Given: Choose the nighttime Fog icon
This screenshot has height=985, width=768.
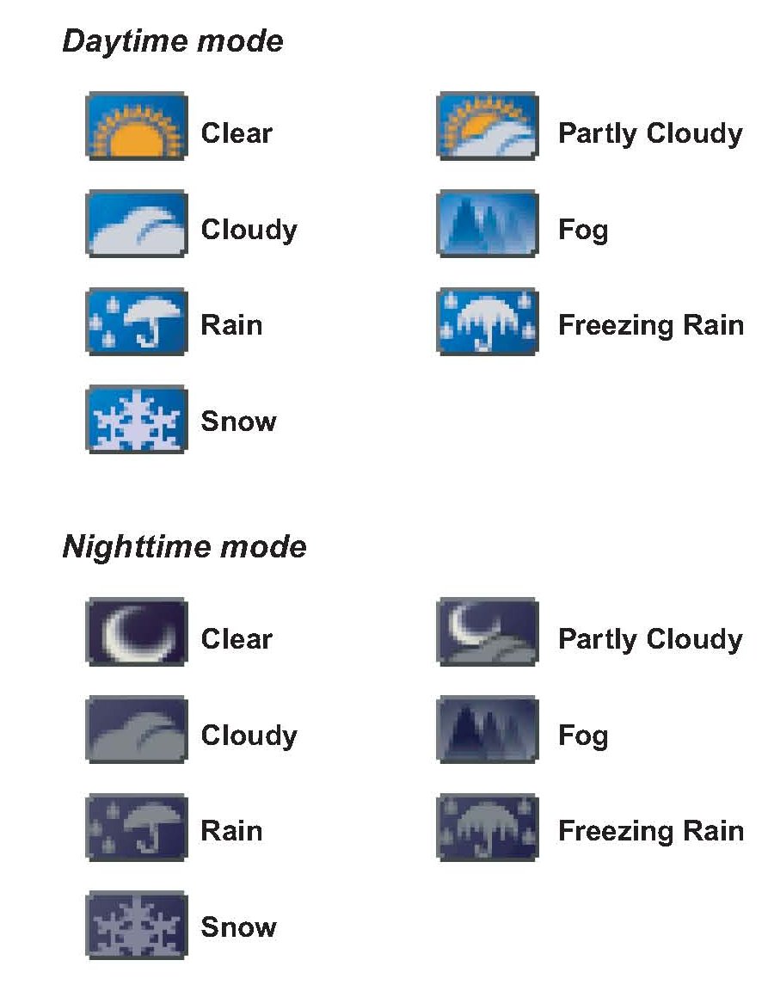Looking at the screenshot, I should pyautogui.click(x=488, y=730).
